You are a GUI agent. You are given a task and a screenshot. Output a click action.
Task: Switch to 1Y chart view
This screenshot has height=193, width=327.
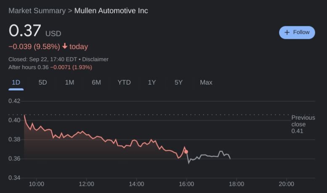pos(152,82)
